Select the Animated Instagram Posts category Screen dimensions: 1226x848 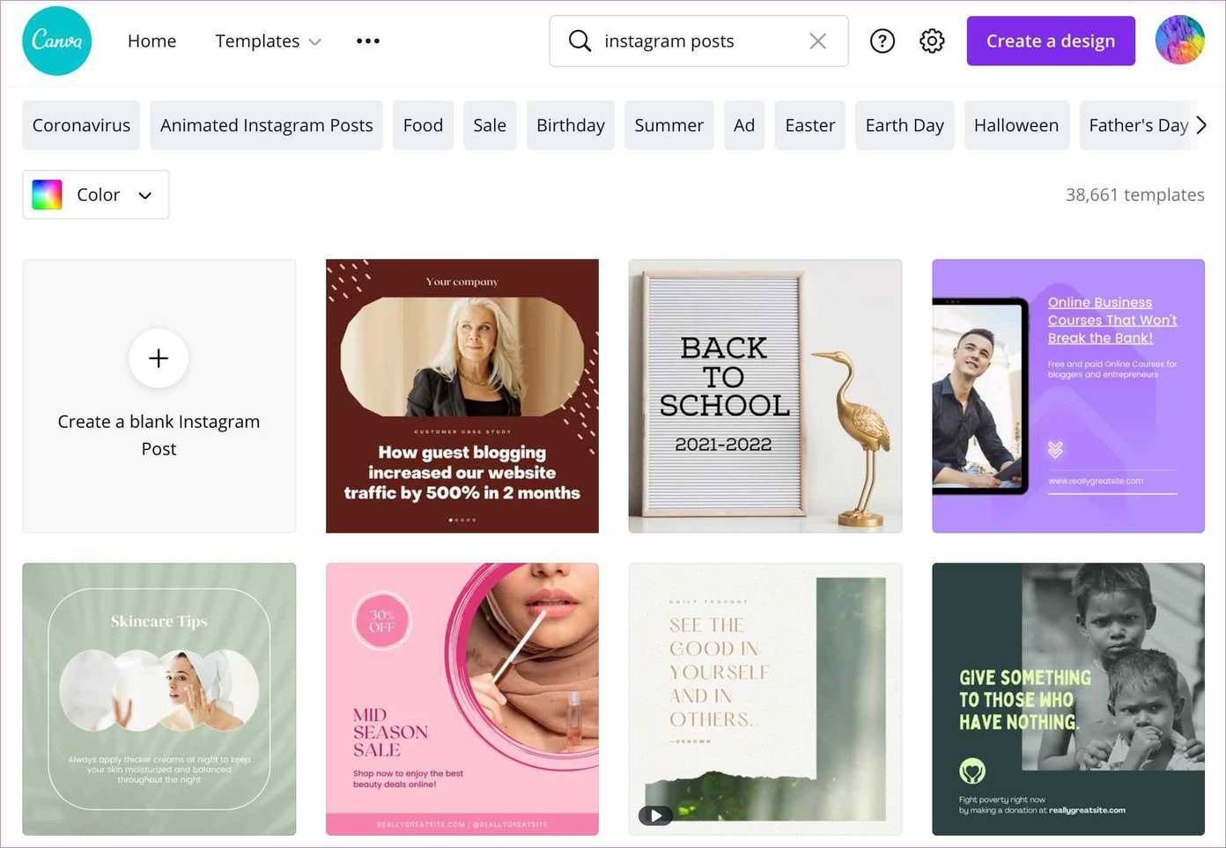point(266,125)
